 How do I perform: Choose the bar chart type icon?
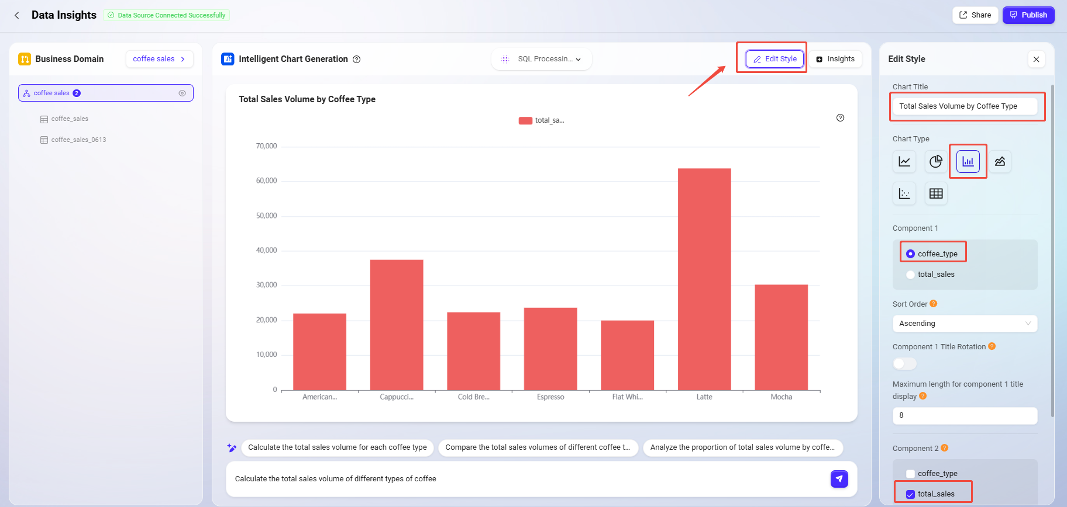[x=968, y=162]
